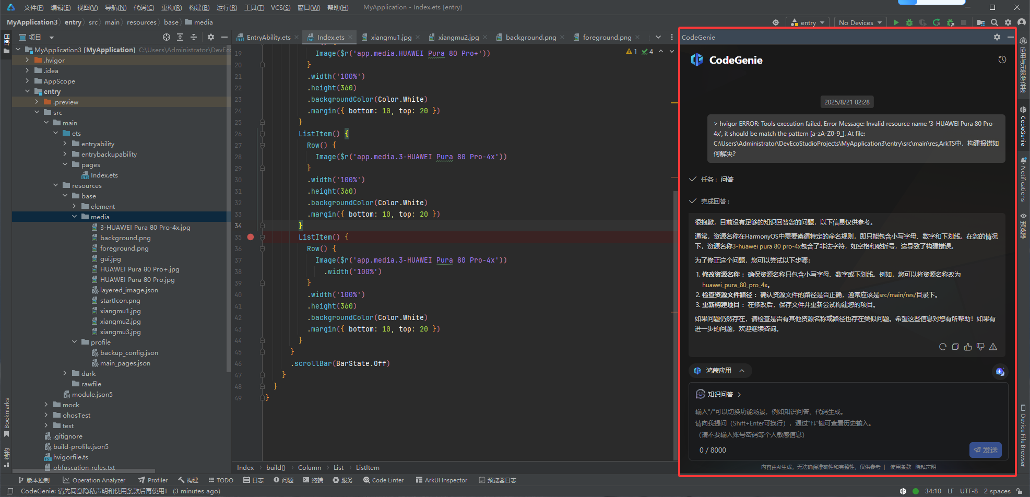The width and height of the screenshot is (1030, 497).
Task: Hide the project panel with minus icon
Action: (224, 37)
